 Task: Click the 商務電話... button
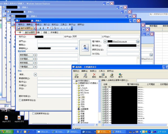(26, 55)
